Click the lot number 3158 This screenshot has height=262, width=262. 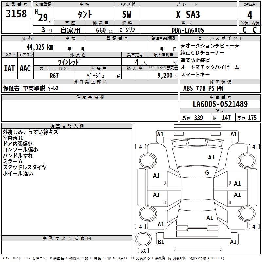pos(16,14)
